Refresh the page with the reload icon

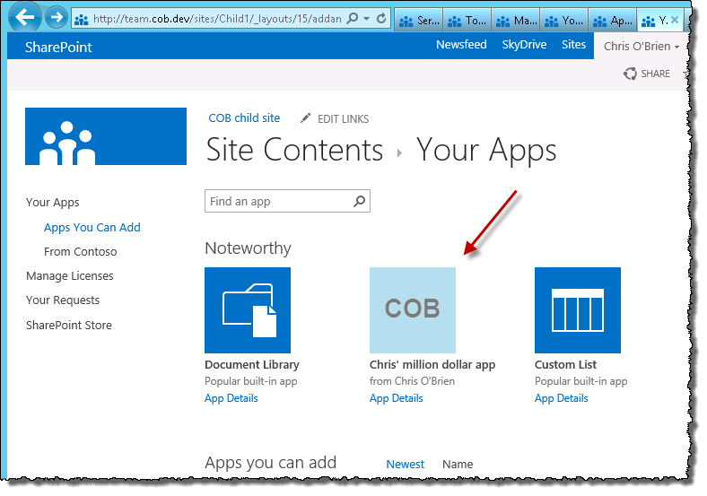[x=381, y=19]
